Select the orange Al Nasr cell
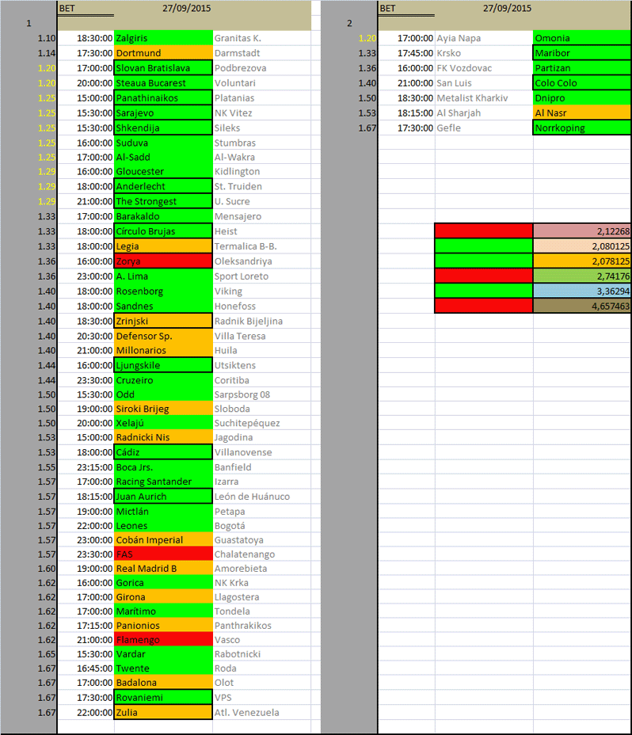 pos(582,113)
